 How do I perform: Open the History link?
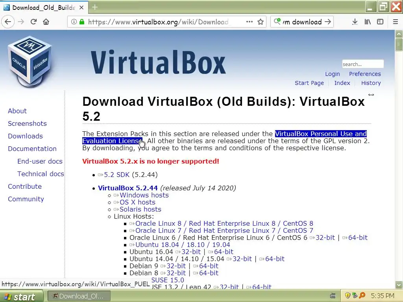pos(371,83)
